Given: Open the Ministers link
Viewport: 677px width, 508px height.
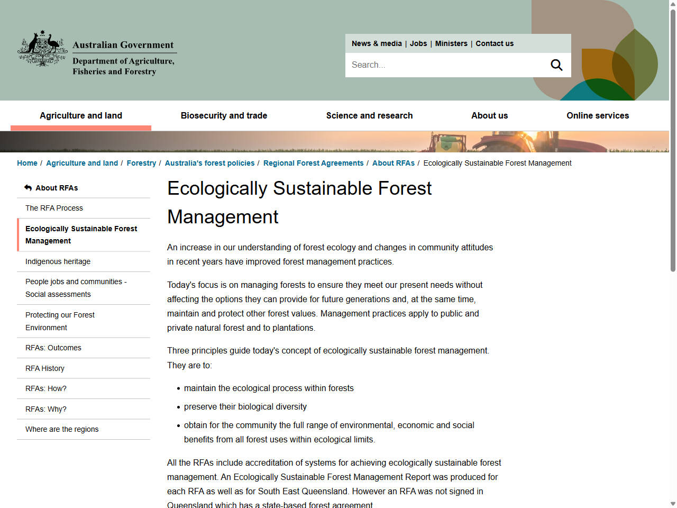Looking at the screenshot, I should coord(451,43).
